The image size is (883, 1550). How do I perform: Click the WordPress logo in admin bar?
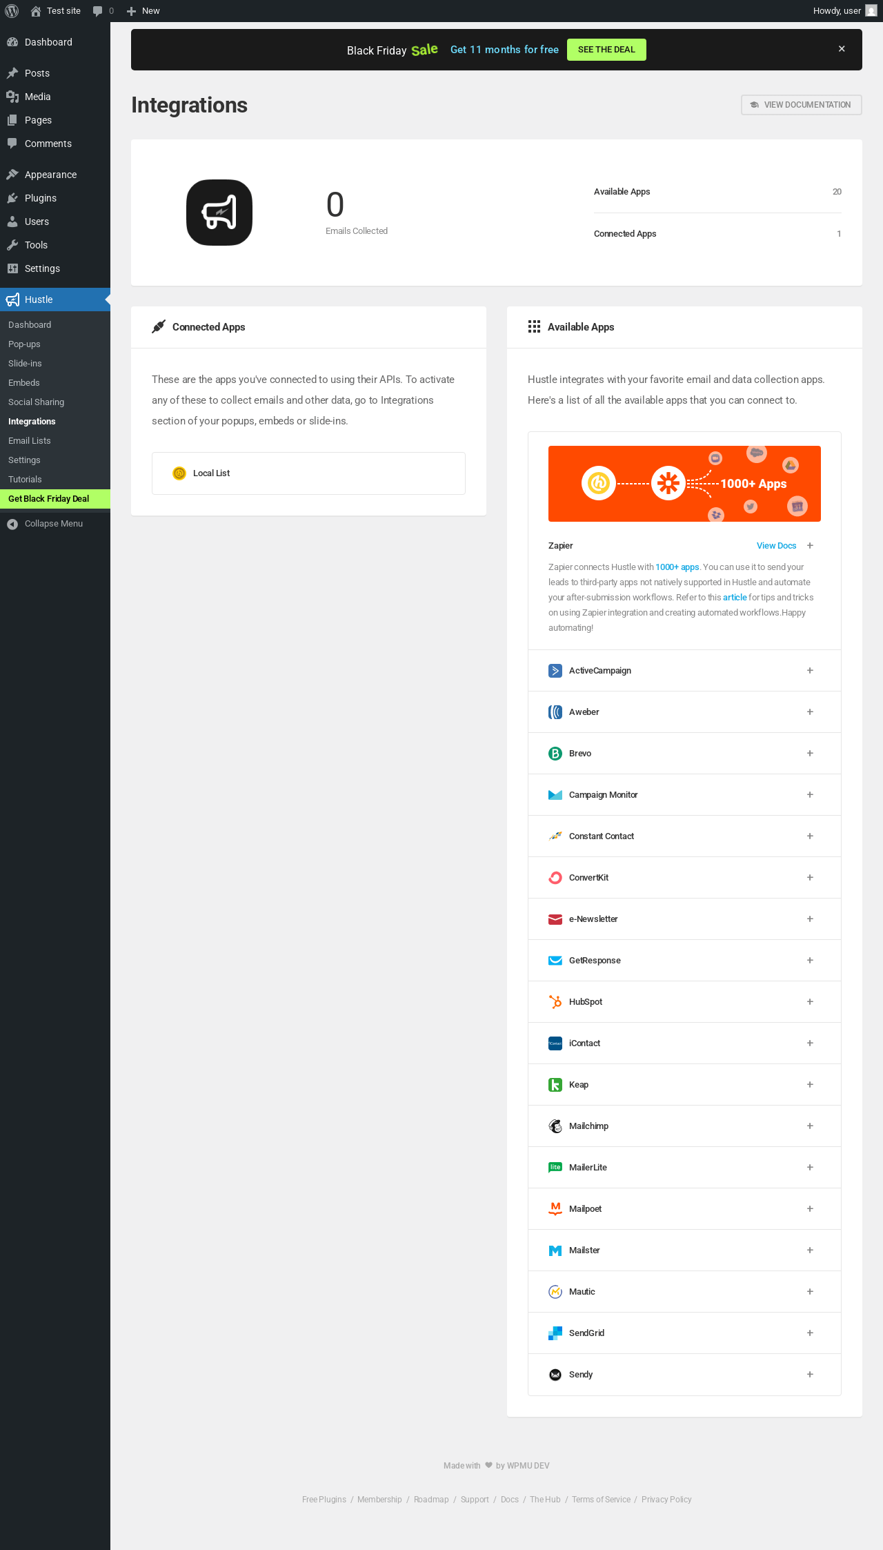click(12, 11)
